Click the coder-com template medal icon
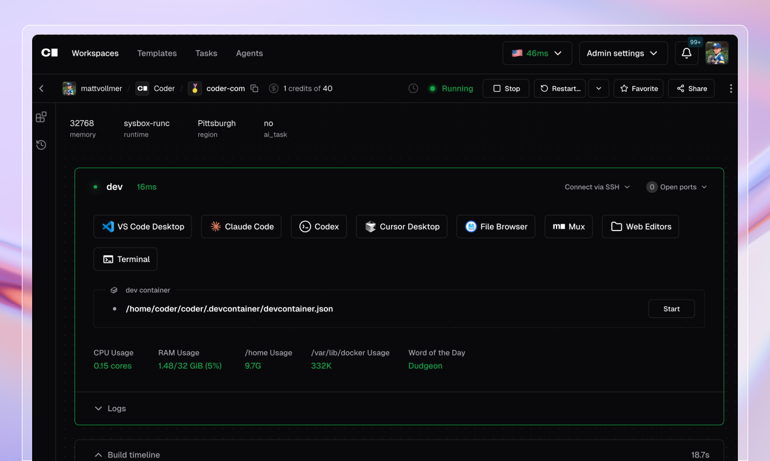Viewport: 770px width, 461px height. click(x=195, y=89)
